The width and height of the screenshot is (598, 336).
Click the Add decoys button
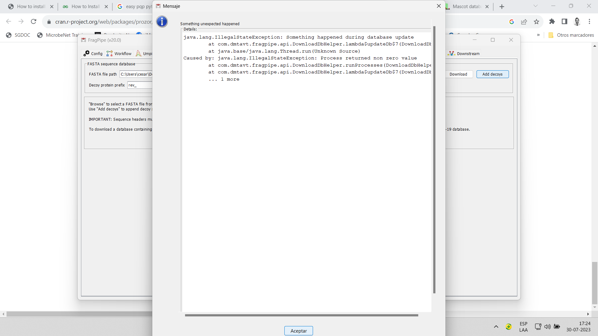[492, 74]
